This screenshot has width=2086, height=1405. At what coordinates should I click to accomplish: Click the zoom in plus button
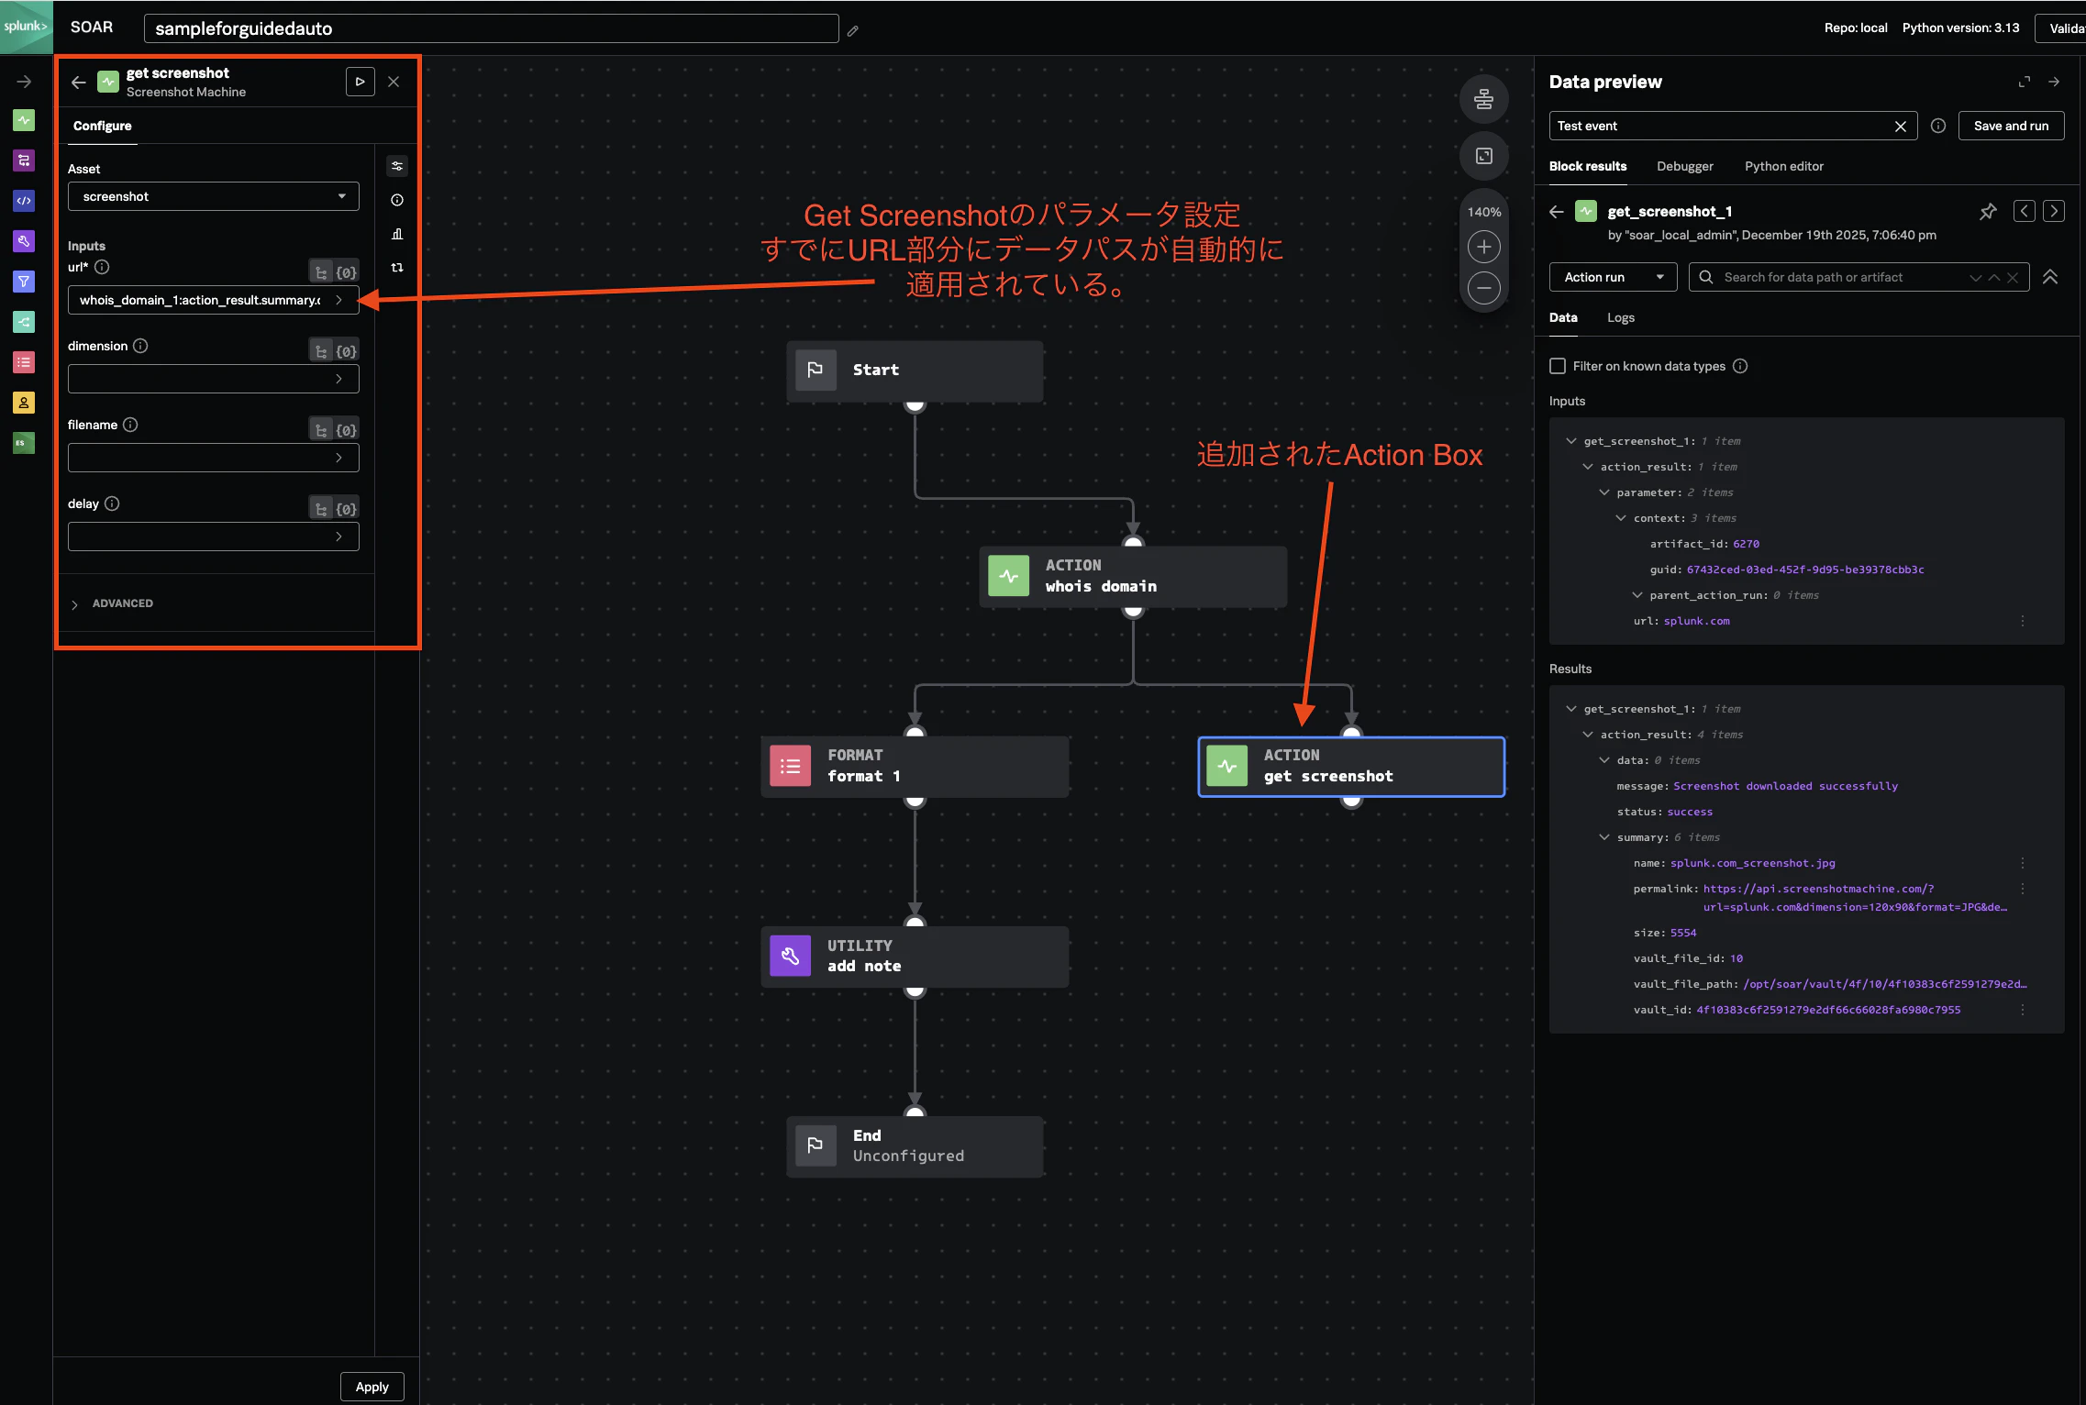1483,247
